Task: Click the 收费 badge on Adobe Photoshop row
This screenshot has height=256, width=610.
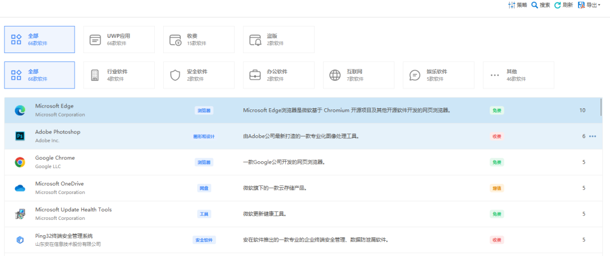Action: 497,136
